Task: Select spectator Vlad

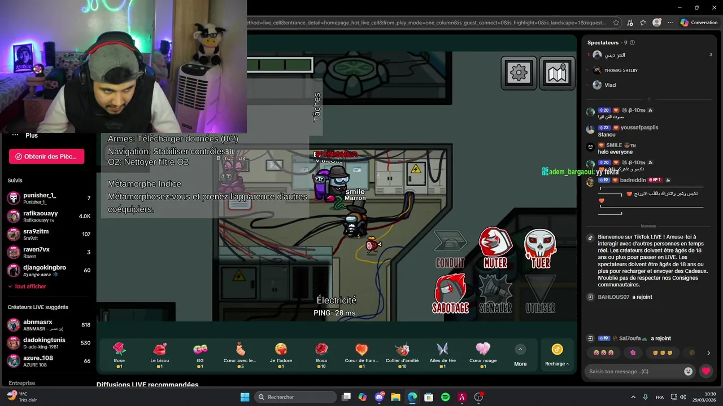Action: [x=610, y=85]
